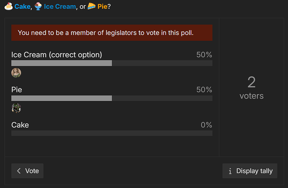The width and height of the screenshot is (288, 188).
Task: Click the back chevron on the Vote button
Action: click(x=19, y=171)
